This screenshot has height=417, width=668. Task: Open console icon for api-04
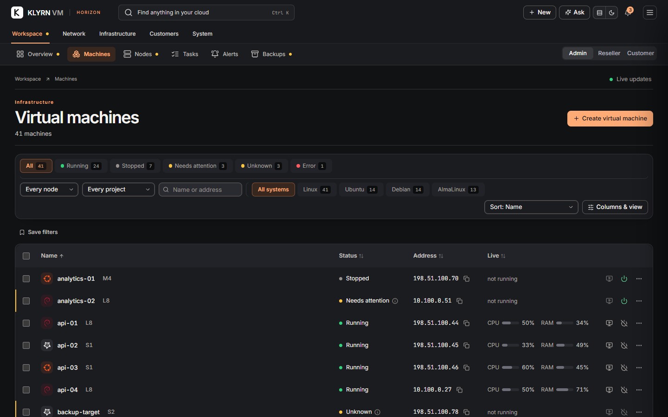610,390
